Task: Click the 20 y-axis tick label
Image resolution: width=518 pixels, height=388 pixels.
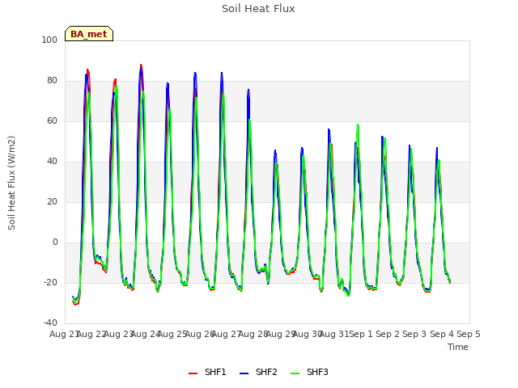Action: [52, 201]
